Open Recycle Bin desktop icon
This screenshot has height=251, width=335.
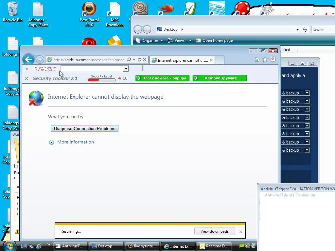13,12
